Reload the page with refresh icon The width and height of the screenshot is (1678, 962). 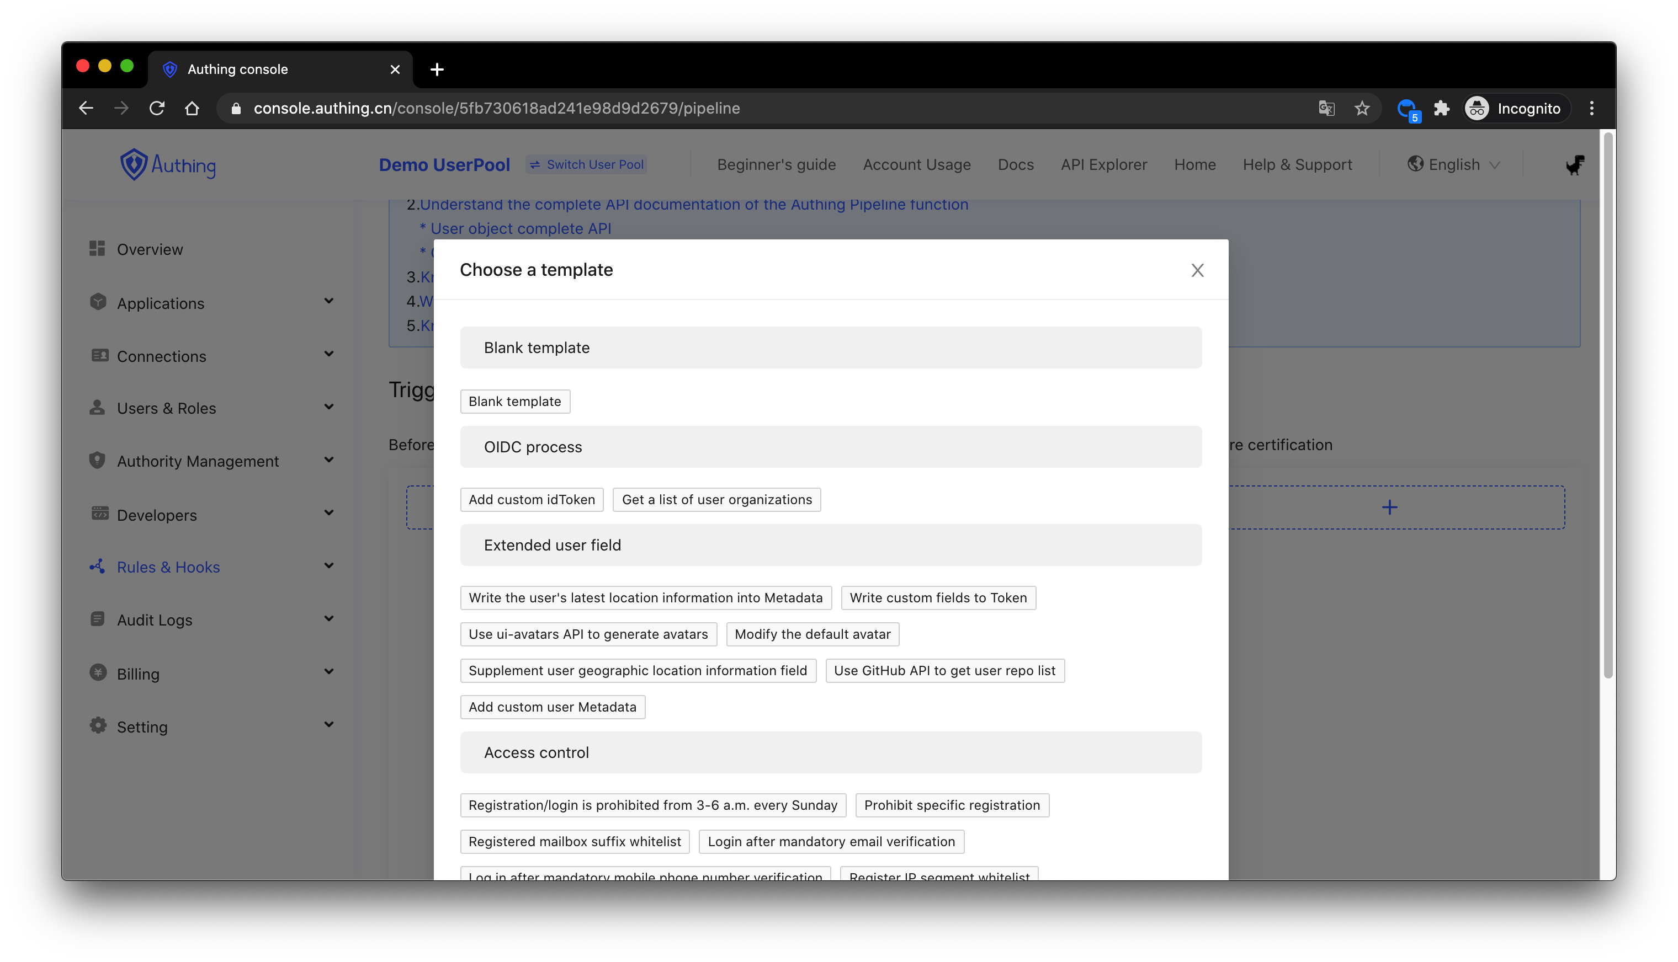click(x=157, y=108)
